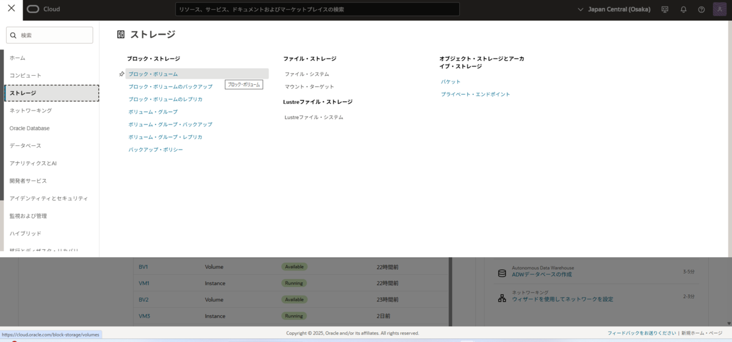Open the ADWデータベースの作成 link
Screen dimensions: 732x342
tap(542, 275)
